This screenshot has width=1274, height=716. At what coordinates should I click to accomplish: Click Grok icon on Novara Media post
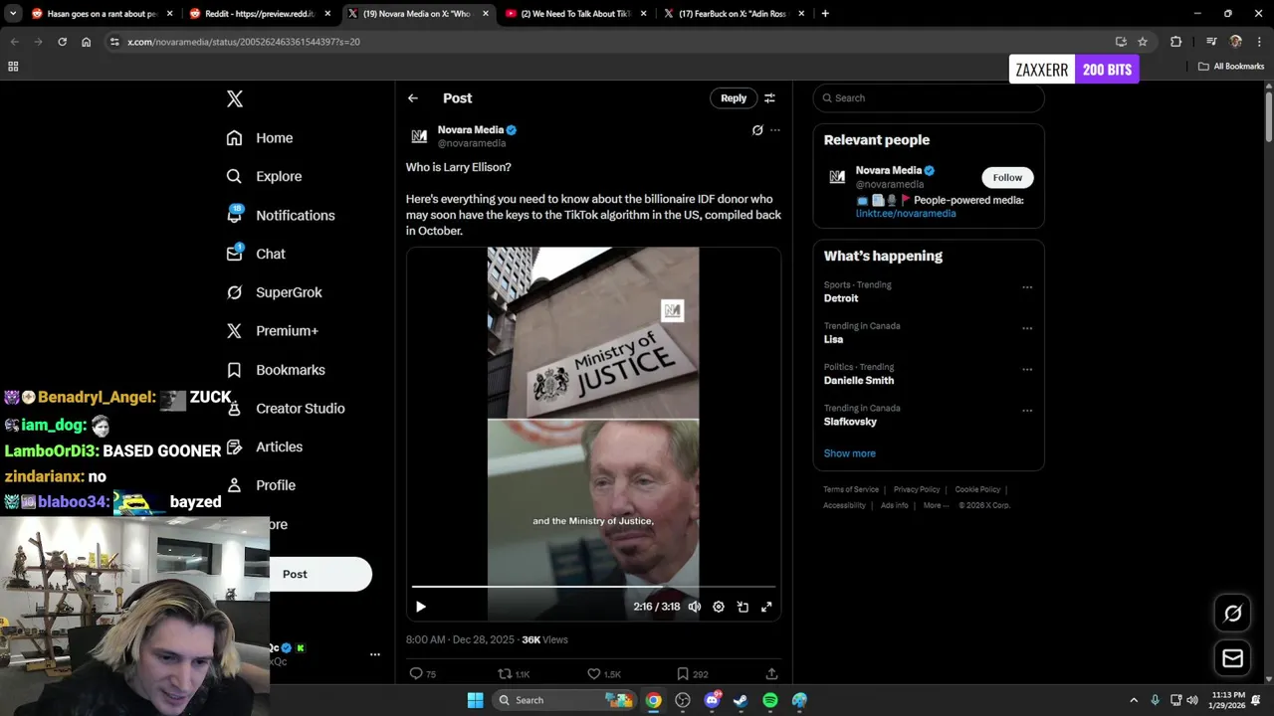(757, 130)
